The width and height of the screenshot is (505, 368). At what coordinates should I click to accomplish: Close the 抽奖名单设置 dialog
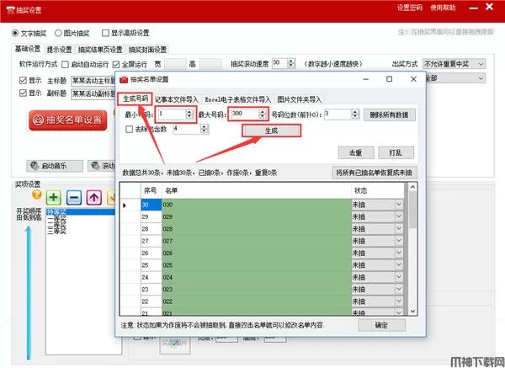(413, 79)
